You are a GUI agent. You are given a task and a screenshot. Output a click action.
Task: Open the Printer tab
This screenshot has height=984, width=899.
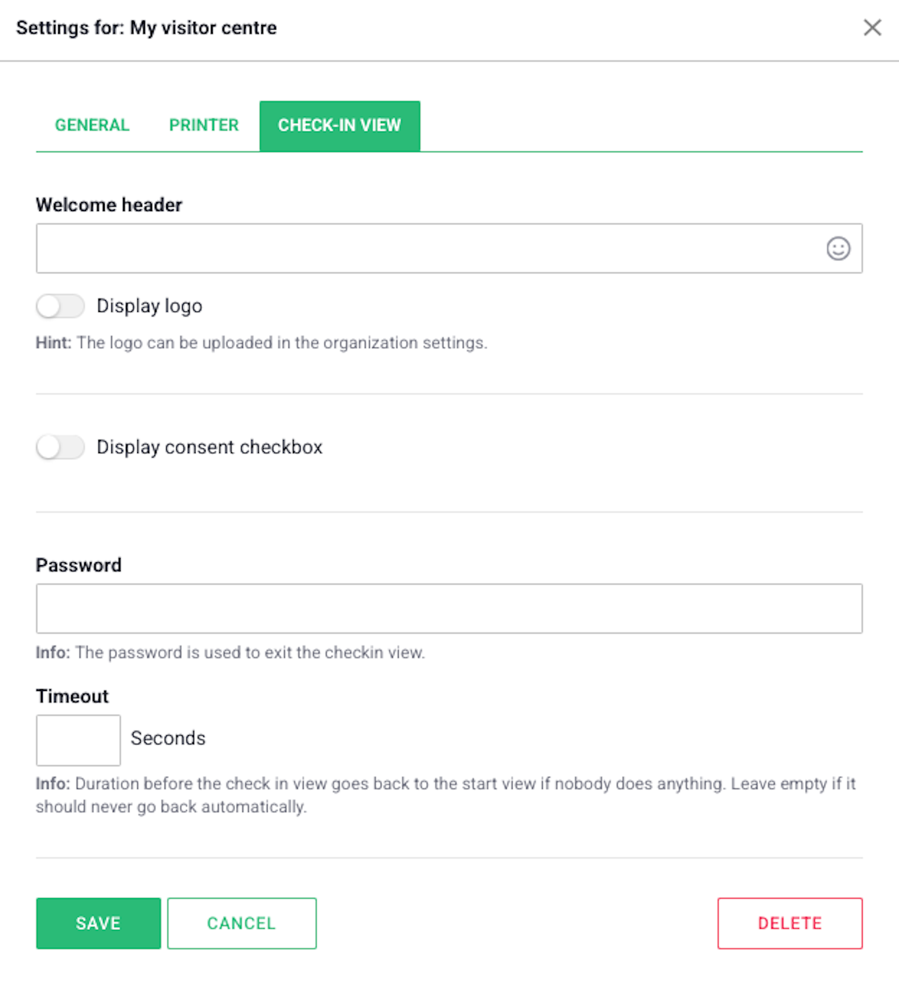(x=204, y=125)
